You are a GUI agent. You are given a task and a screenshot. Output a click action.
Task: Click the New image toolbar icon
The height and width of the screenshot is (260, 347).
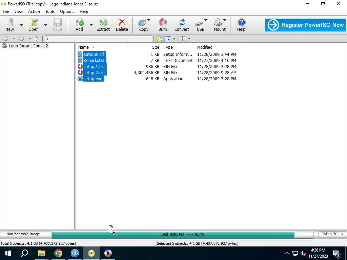pos(9,24)
